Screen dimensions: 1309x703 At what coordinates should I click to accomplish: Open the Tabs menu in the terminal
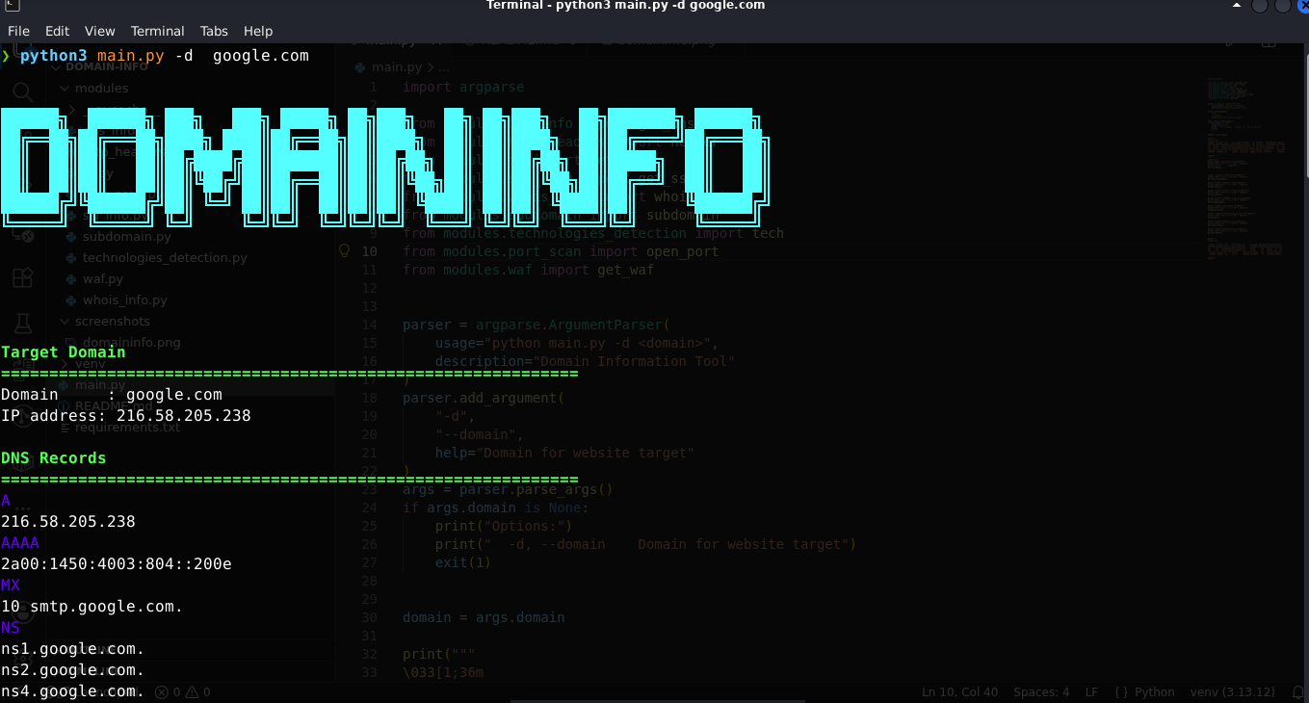click(x=215, y=31)
